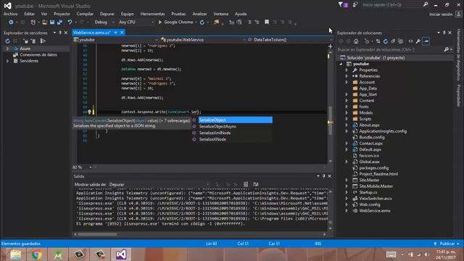The height and width of the screenshot is (261, 464).
Task: Open the Archivo menu
Action: (x=10, y=14)
